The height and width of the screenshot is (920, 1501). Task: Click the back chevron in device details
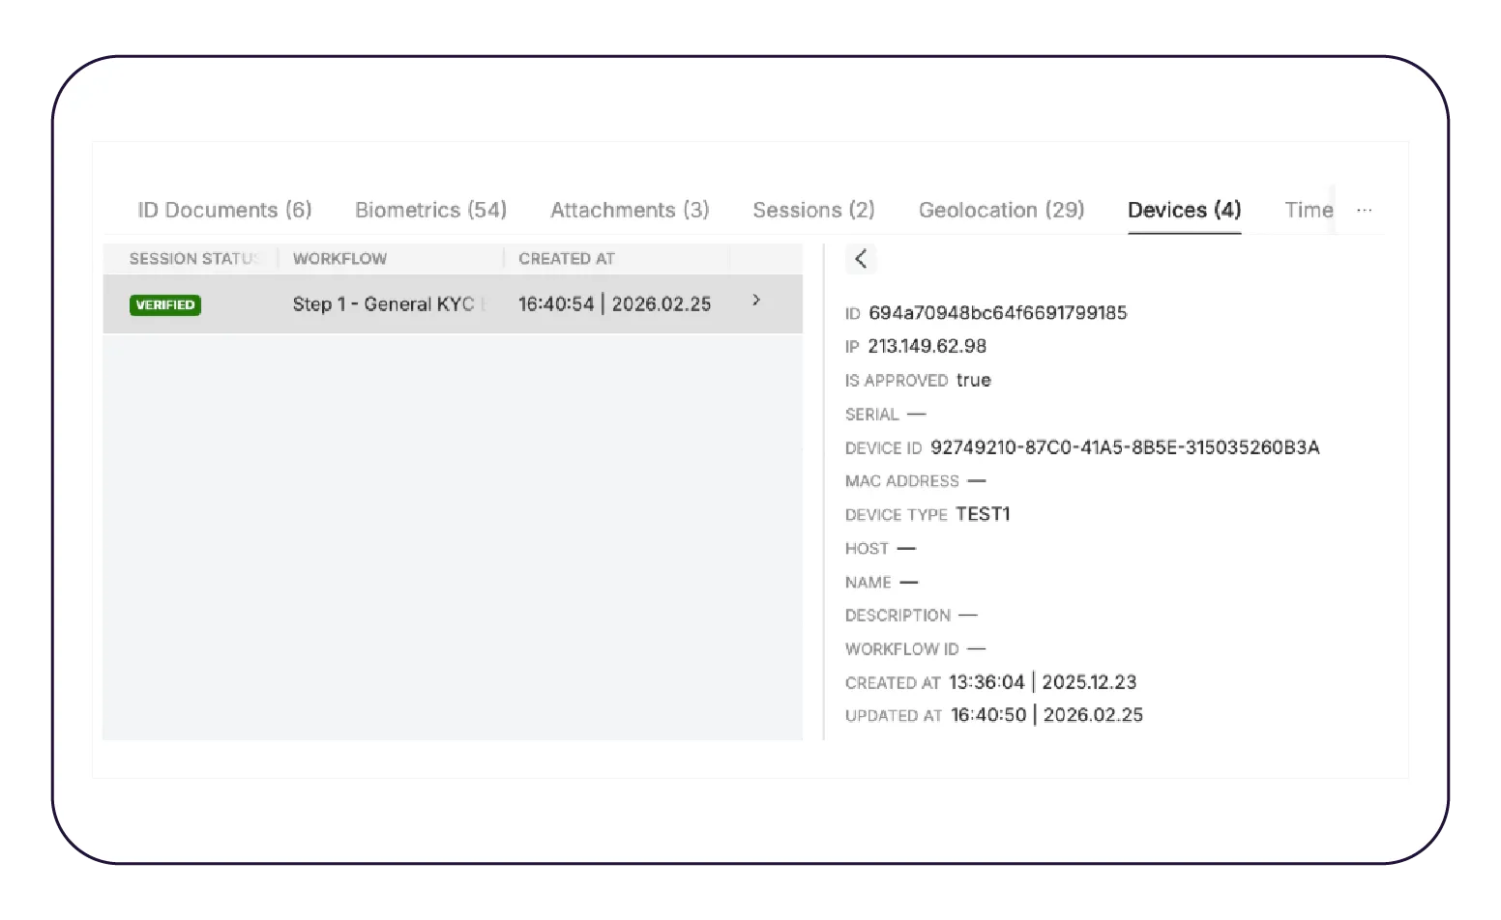861,259
